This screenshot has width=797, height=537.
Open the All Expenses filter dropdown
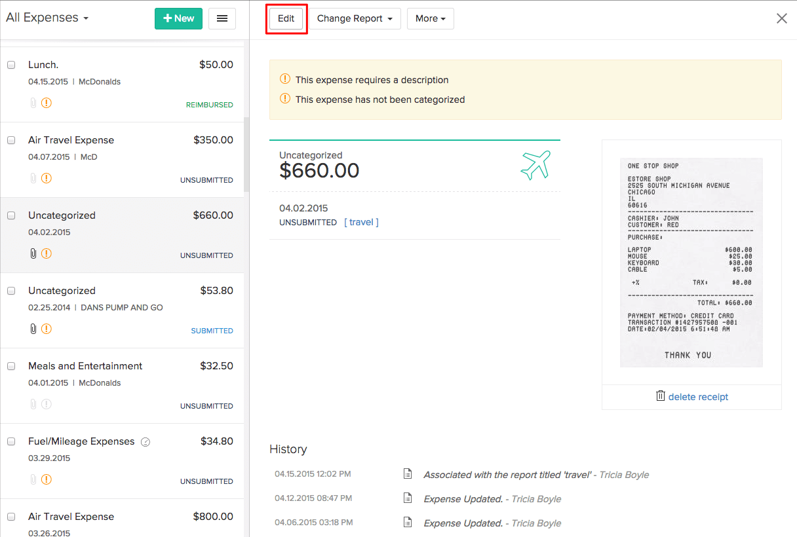pos(47,18)
